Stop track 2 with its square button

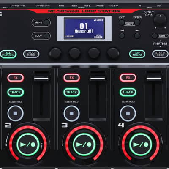point(15,113)
